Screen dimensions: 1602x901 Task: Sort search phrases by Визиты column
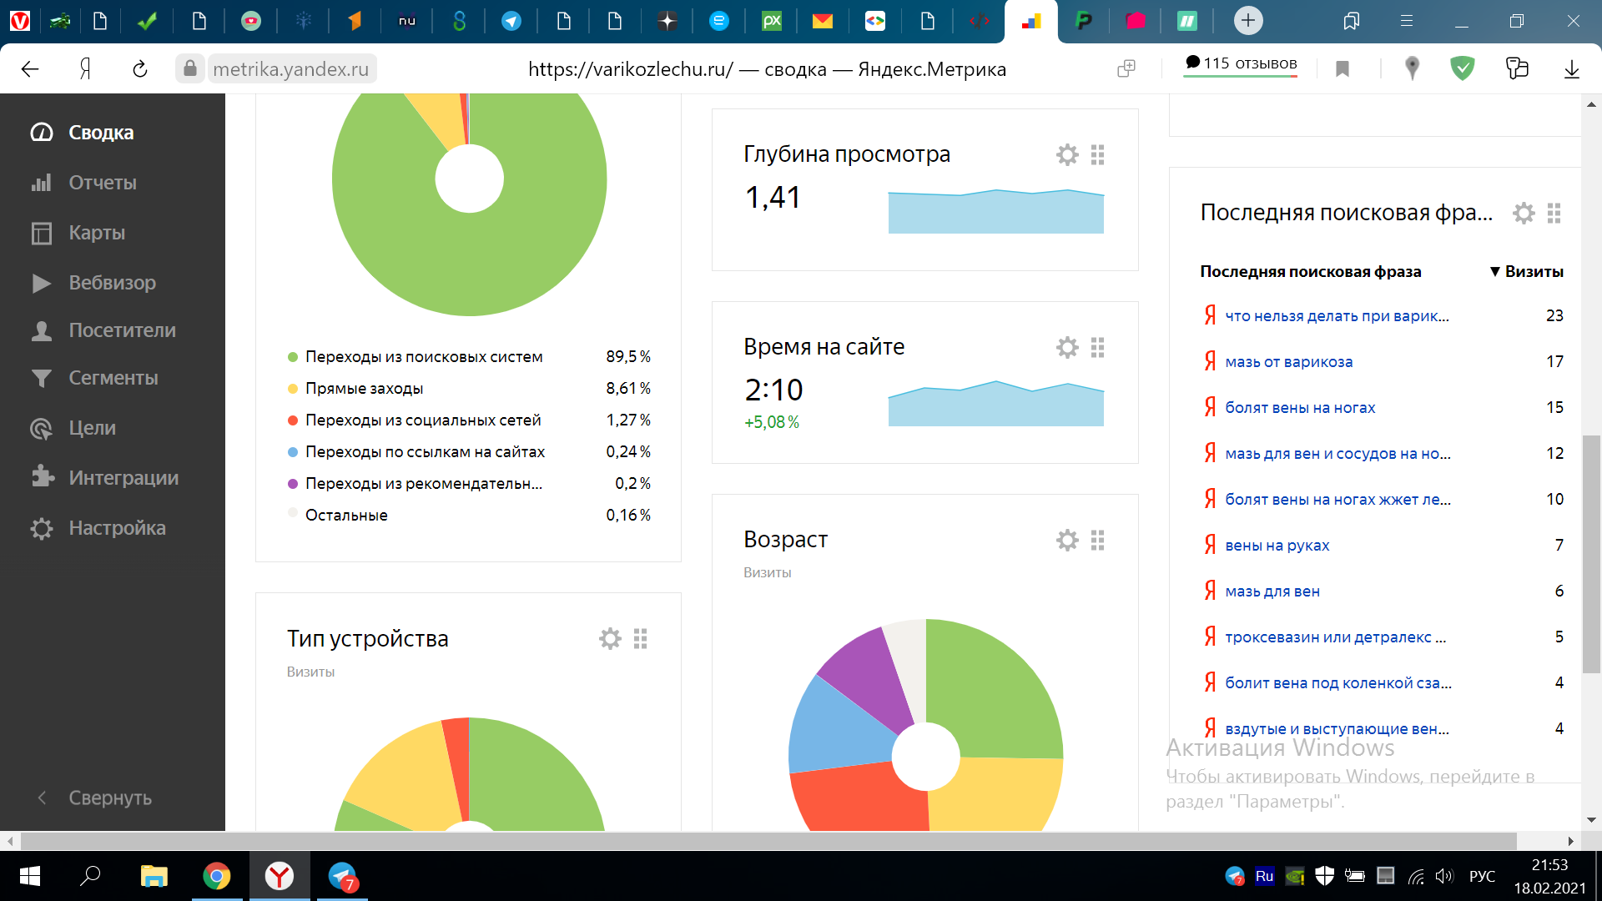(1526, 271)
